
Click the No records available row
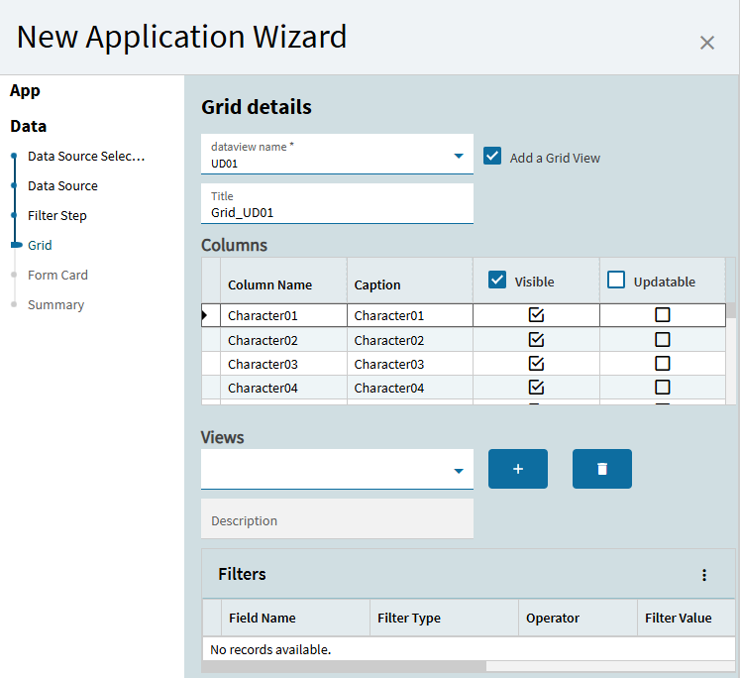pyautogui.click(x=469, y=649)
